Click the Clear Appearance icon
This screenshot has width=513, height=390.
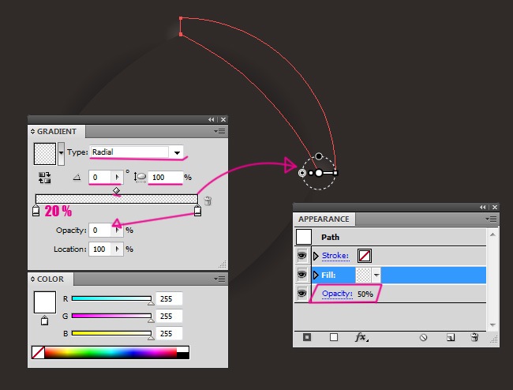pyautogui.click(x=423, y=337)
